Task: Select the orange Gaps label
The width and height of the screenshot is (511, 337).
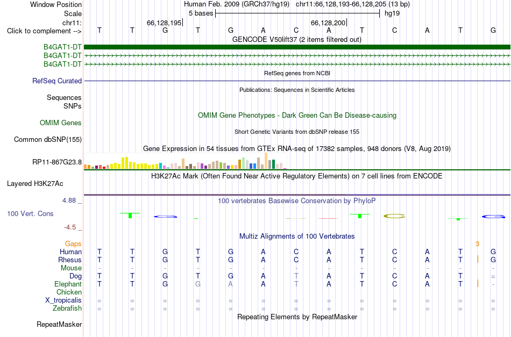Action: coord(73,243)
